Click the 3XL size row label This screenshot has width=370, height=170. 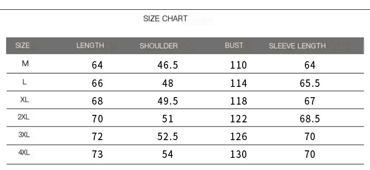point(24,135)
